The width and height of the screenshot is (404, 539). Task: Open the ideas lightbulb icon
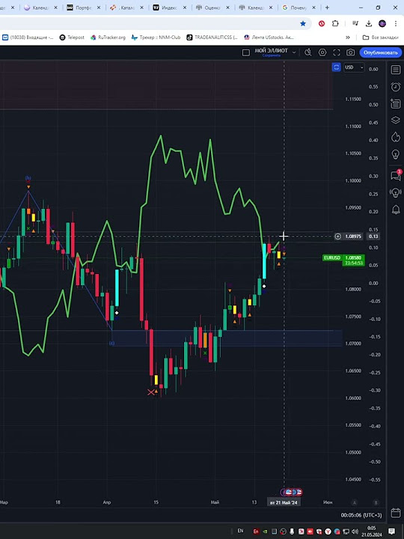396,154
